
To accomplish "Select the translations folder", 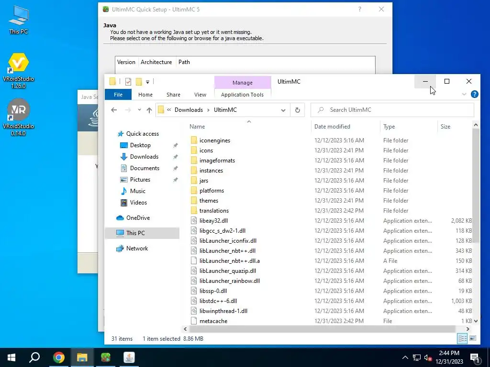I will (x=214, y=211).
